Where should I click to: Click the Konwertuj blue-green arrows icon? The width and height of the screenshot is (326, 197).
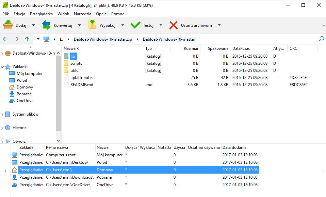(x=46, y=25)
